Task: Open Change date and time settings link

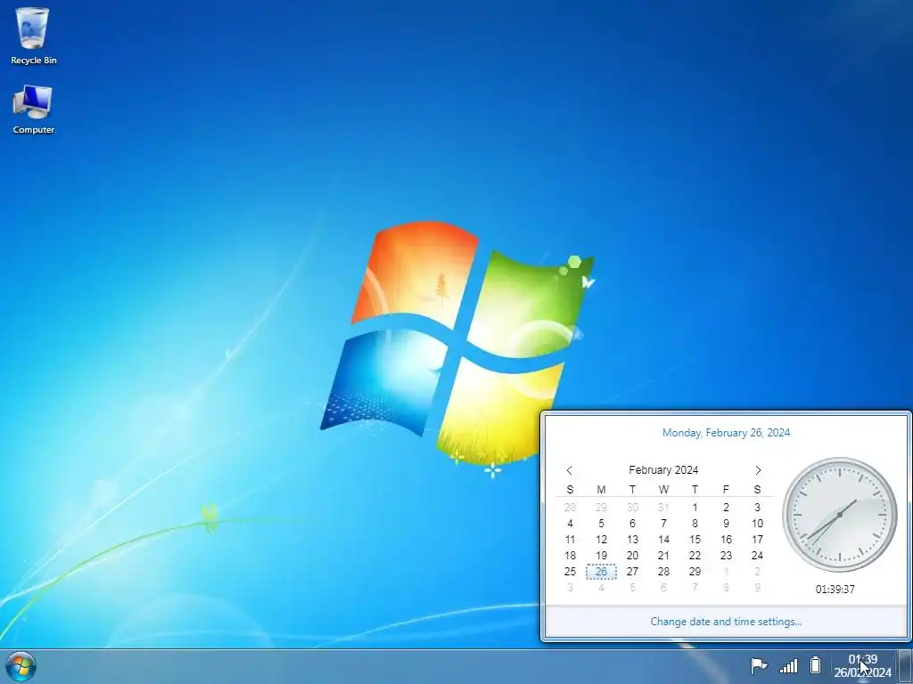Action: coord(726,622)
